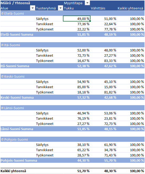Image resolution: width=145 pixels, height=174 pixels.
Task: Collapse the Länsi-Suomi group
Action: 2,108
